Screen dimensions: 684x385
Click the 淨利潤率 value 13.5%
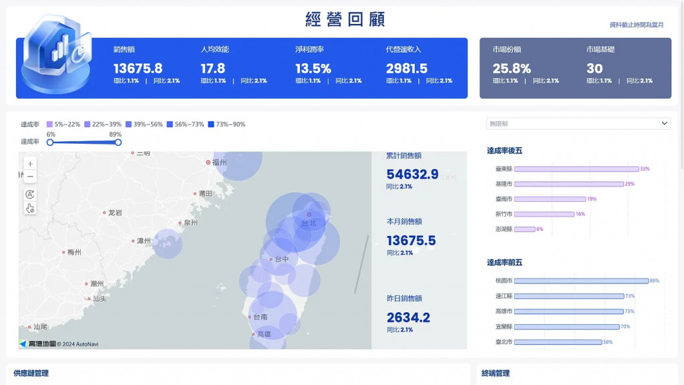[313, 69]
